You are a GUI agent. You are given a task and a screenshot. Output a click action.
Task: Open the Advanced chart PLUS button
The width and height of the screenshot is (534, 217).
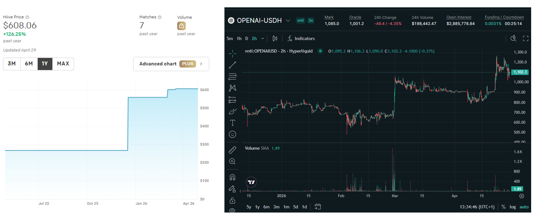pos(171,64)
